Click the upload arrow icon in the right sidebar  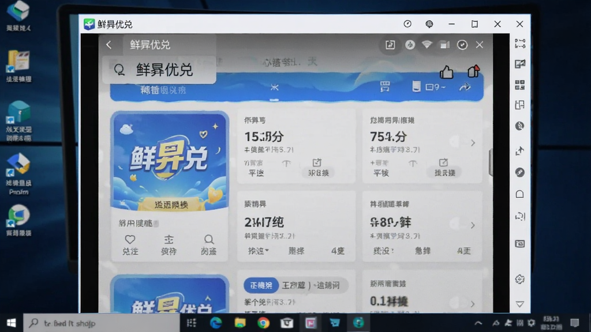[x=520, y=151]
